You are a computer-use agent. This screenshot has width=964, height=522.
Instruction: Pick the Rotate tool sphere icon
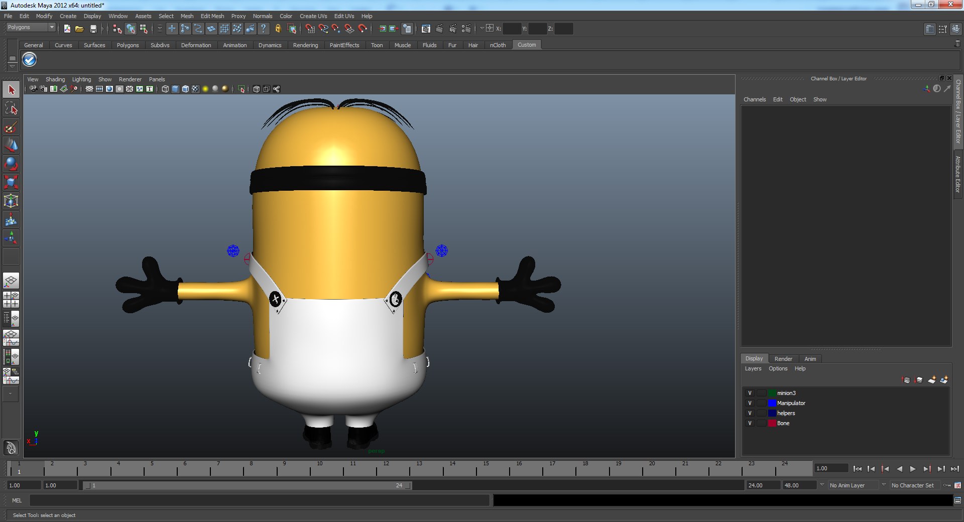click(11, 164)
